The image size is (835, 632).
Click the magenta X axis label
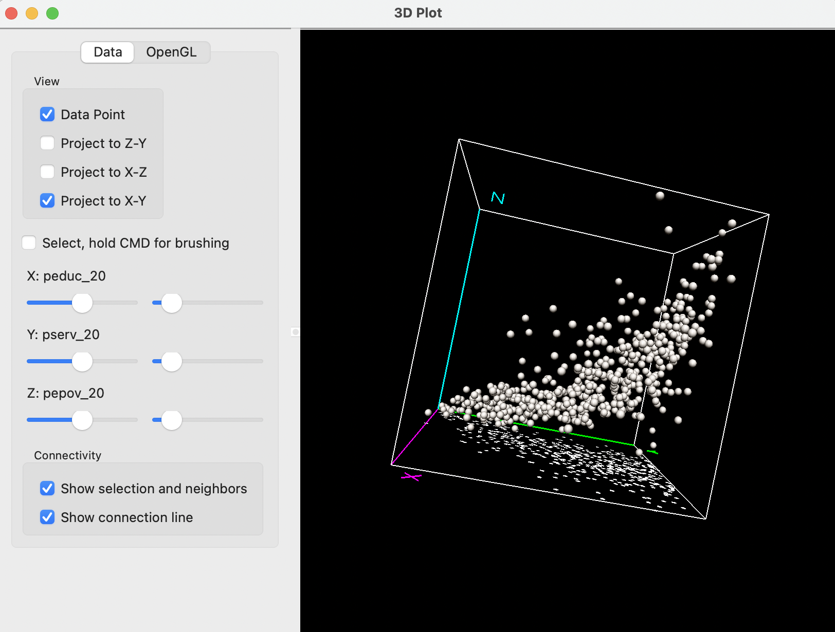coord(411,477)
